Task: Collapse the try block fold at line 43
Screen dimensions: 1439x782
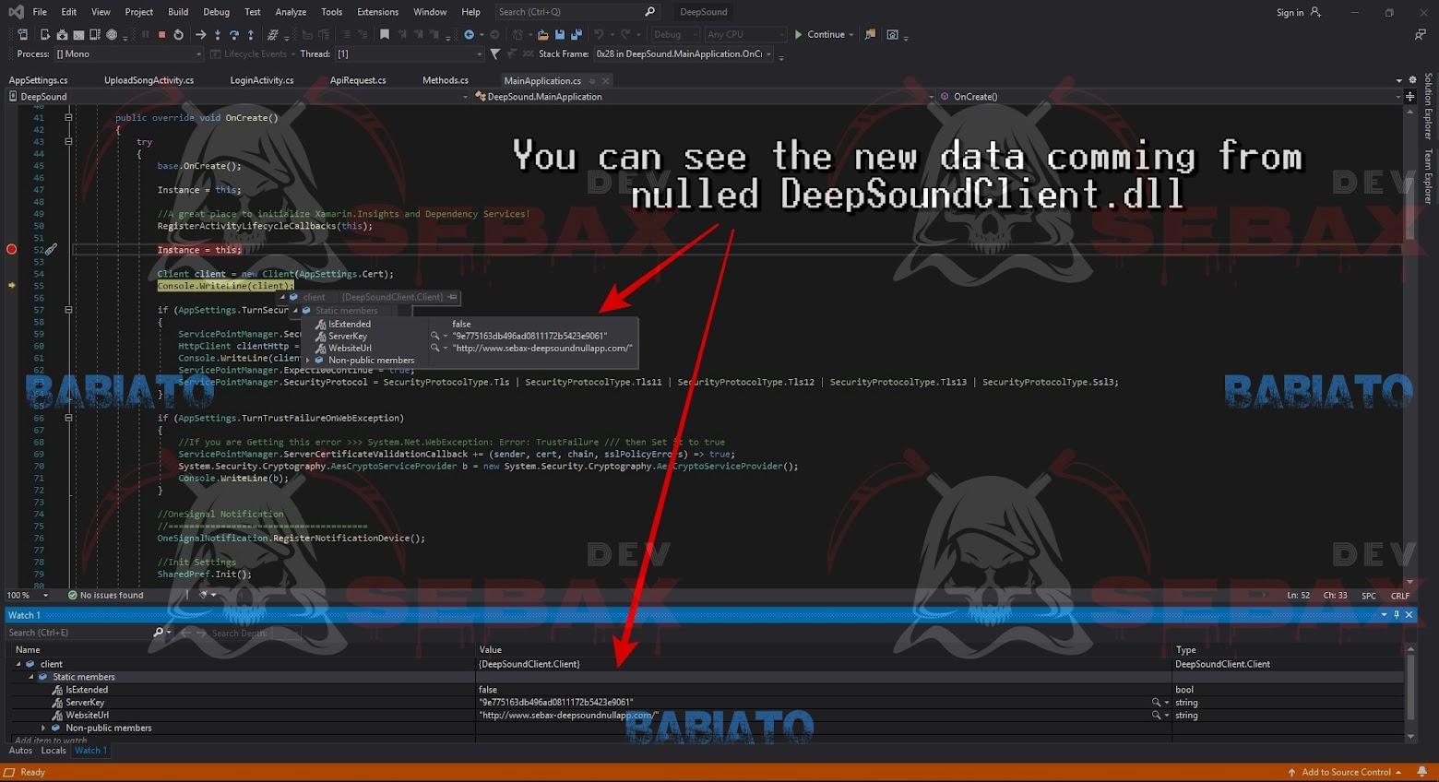Action: point(68,141)
